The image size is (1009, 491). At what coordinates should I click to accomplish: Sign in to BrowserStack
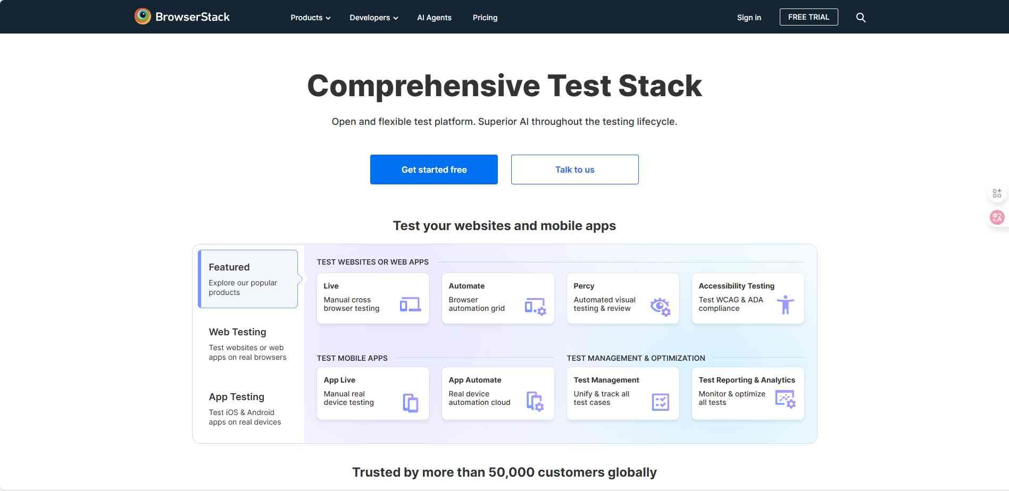pyautogui.click(x=749, y=17)
